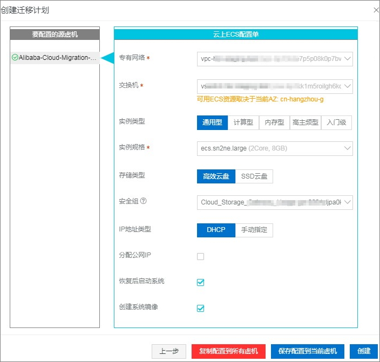Click the green check icon beside Alibaba-Cloud-Migration
This screenshot has width=380, height=362.
tap(15, 57)
